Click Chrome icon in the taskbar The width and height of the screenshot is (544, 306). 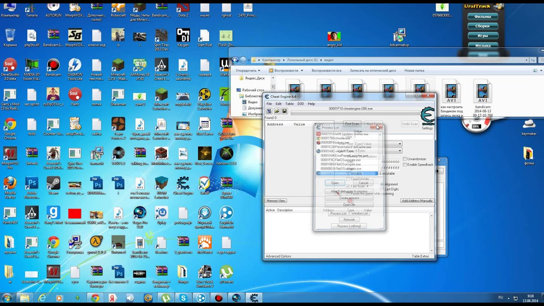95,298
